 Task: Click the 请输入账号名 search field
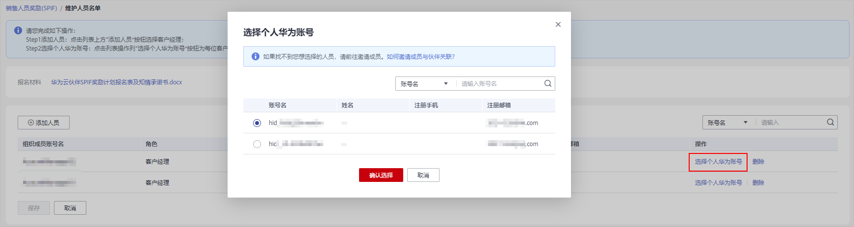499,84
